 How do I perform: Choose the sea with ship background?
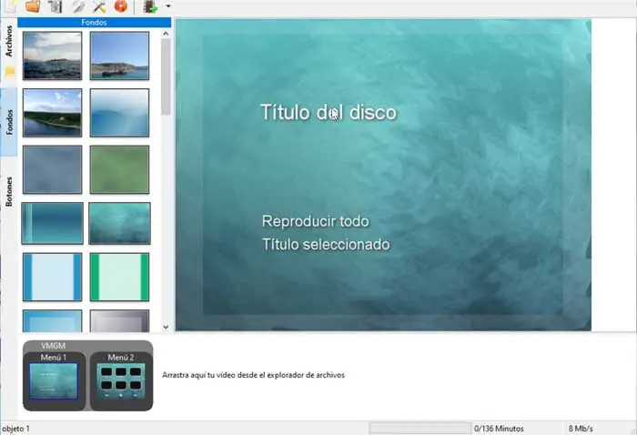coord(119,56)
